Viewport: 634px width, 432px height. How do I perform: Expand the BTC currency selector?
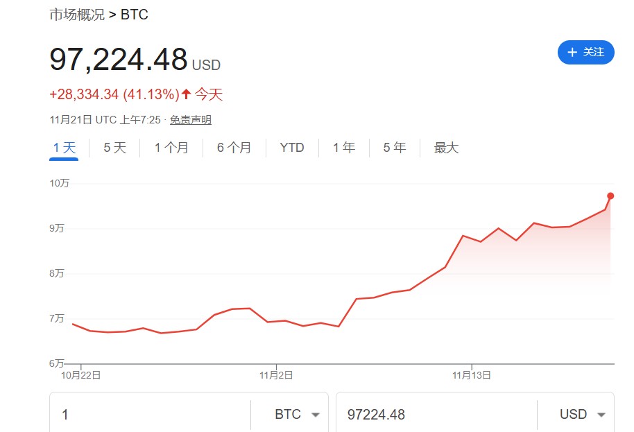click(289, 415)
